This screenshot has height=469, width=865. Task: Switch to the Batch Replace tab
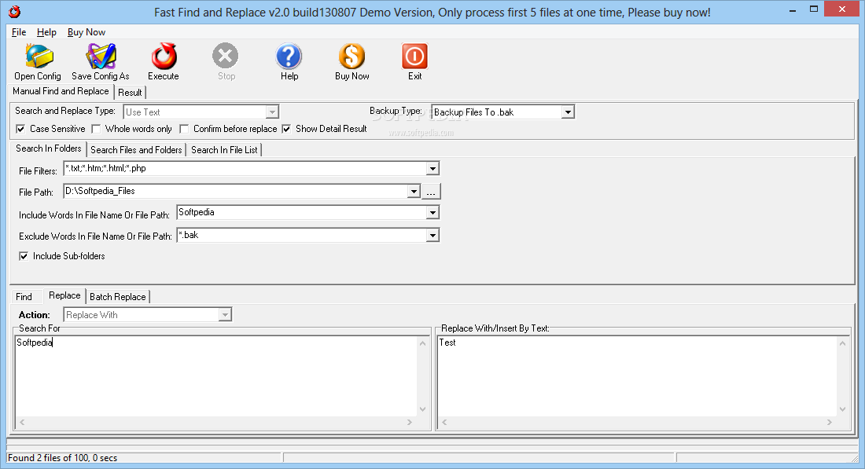coord(118,296)
